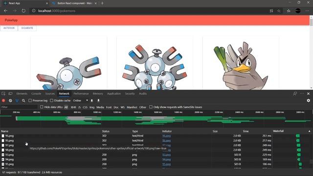Screen dimensions: 313x176
Task: Open network search with the magnifier icon
Action: (23, 101)
